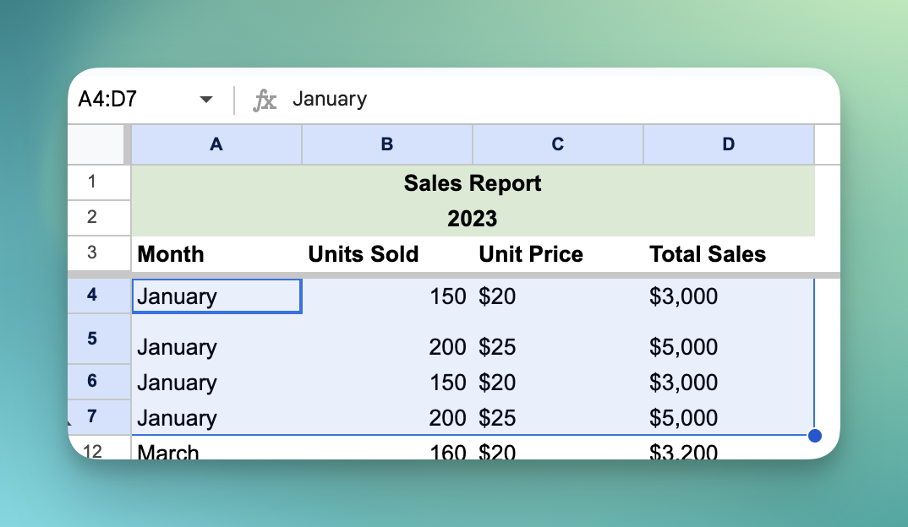908x527 pixels.
Task: Click the blue selection fill handle
Action: 813,435
